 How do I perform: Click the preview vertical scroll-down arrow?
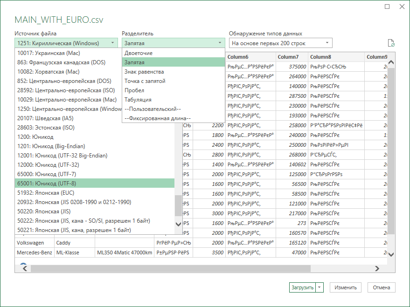pos(391,254)
